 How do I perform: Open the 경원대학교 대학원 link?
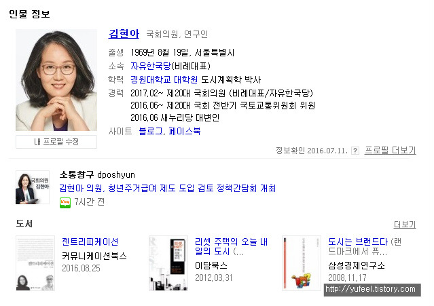(164, 79)
